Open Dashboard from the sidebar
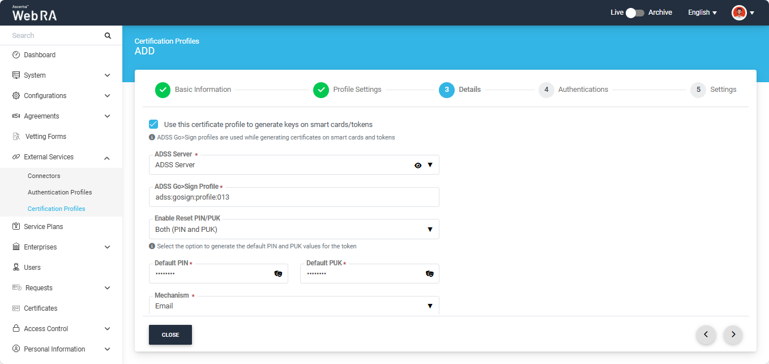769x364 pixels. click(39, 55)
